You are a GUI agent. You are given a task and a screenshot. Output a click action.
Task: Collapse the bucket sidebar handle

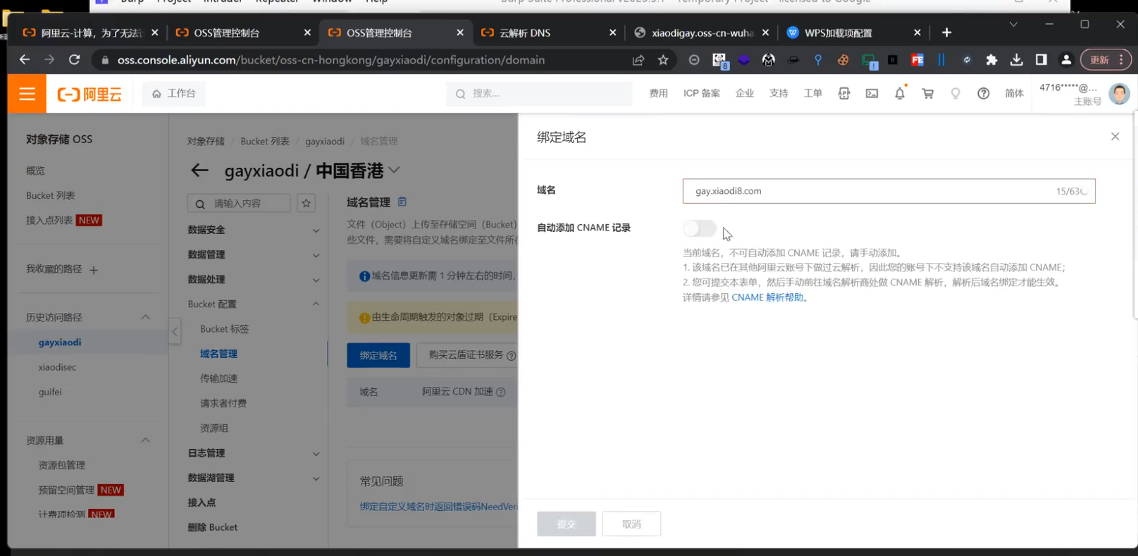point(175,331)
